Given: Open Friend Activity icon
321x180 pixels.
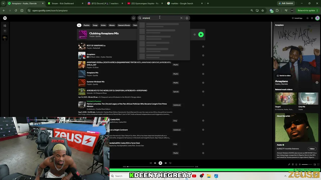Looking at the screenshot, I should click(x=312, y=18).
